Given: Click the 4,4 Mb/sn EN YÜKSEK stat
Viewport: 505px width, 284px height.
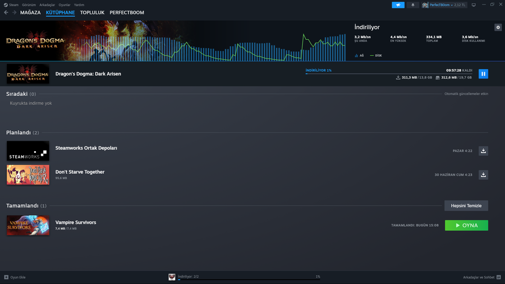Looking at the screenshot, I should click(398, 39).
